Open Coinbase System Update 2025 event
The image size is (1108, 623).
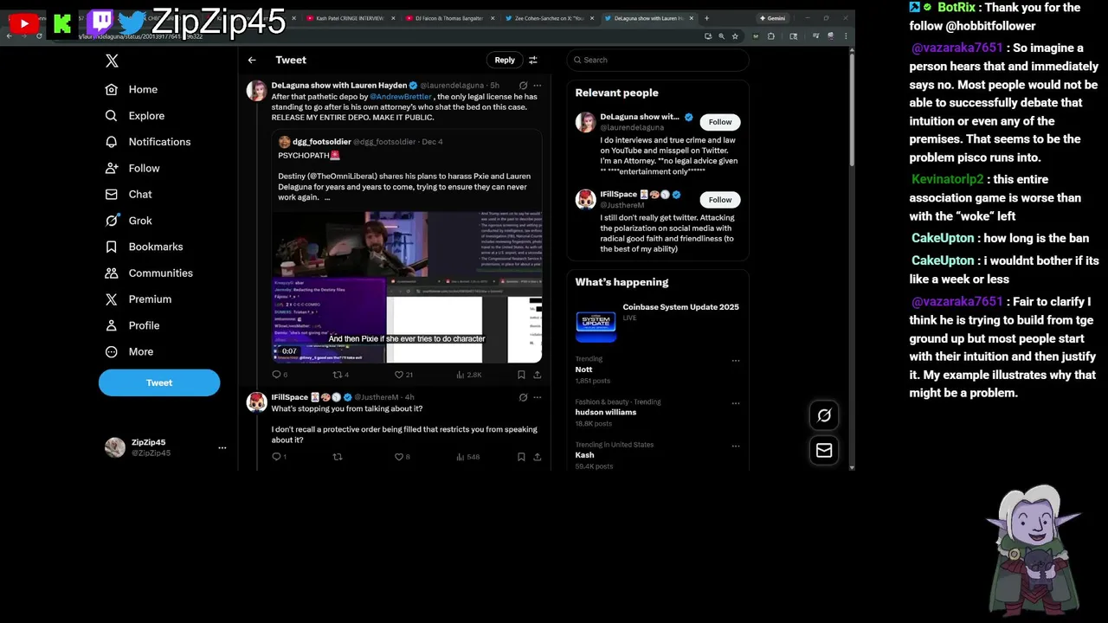tap(680, 307)
